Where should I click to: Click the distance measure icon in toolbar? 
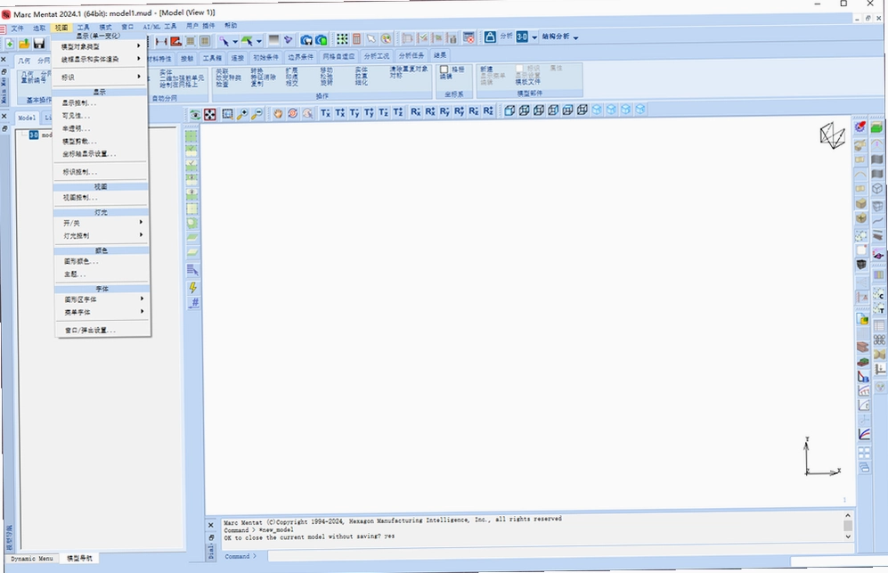161,41
